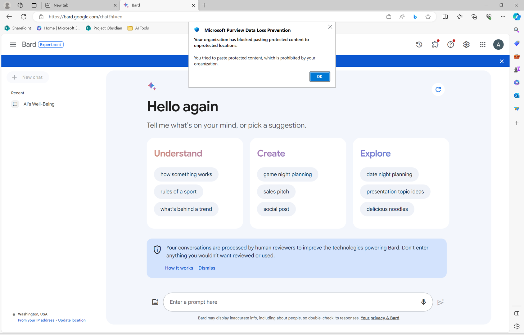Go back in browser
Viewport: 524px width, 335px height.
click(9, 17)
